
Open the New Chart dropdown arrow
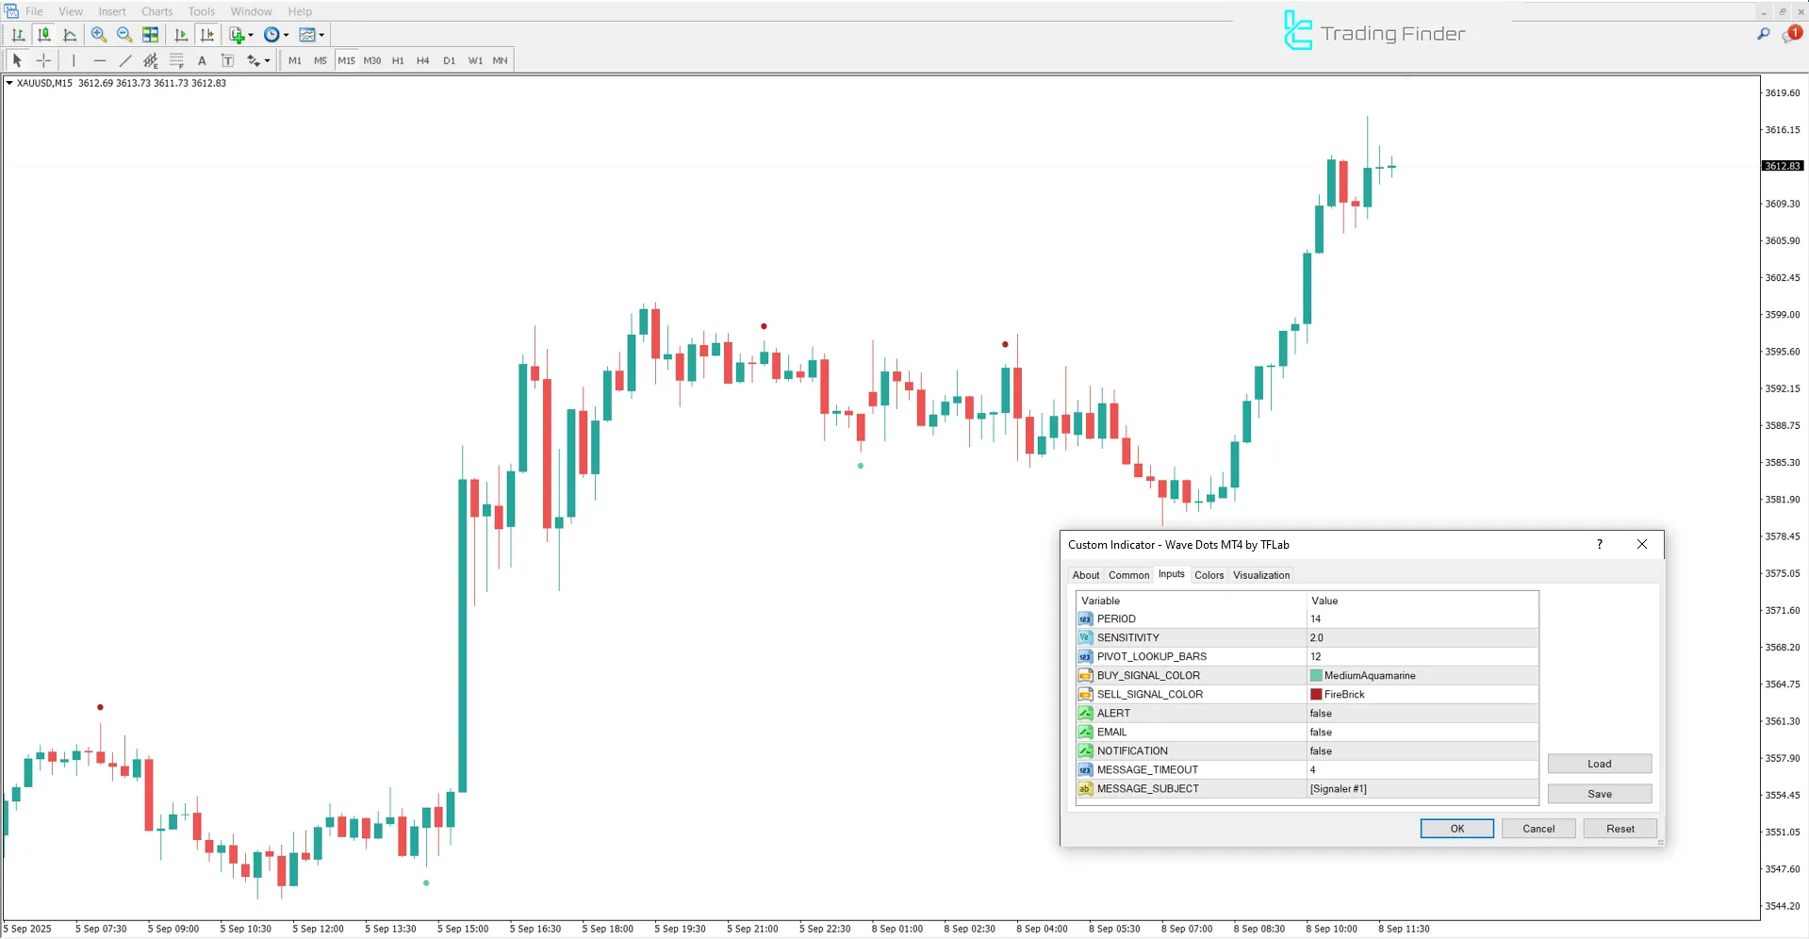pos(250,35)
